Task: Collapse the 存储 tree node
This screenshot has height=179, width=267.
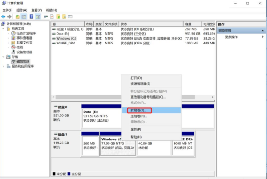Action: click(3, 57)
